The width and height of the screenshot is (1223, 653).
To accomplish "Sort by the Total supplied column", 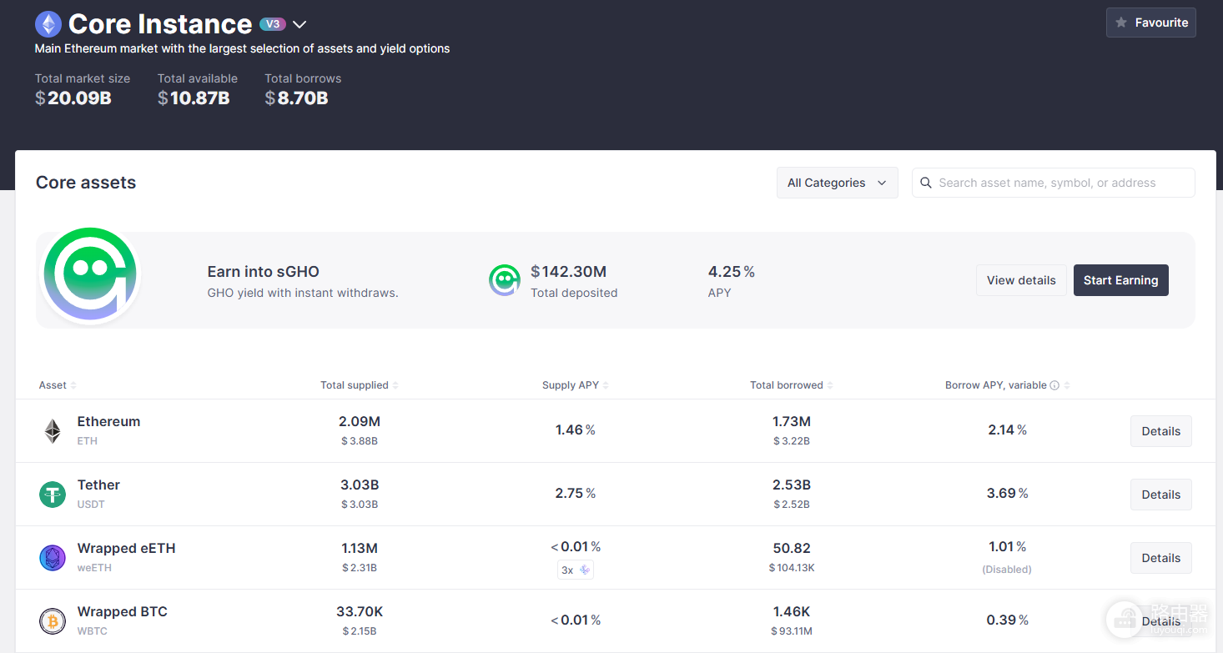I will [x=360, y=385].
